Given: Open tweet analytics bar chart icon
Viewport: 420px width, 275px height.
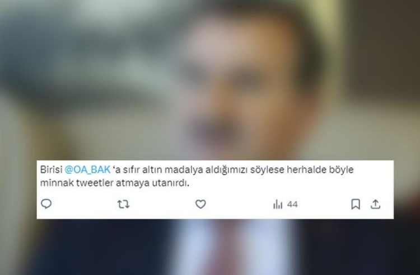Looking at the screenshot, I should coord(278,205).
